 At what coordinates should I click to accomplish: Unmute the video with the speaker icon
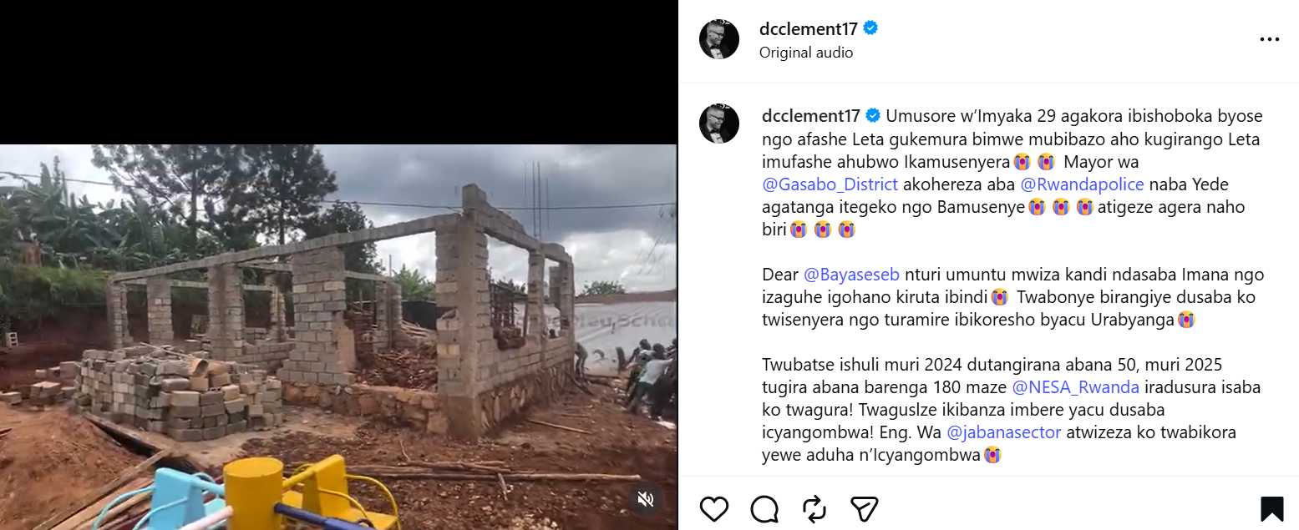pos(646,499)
